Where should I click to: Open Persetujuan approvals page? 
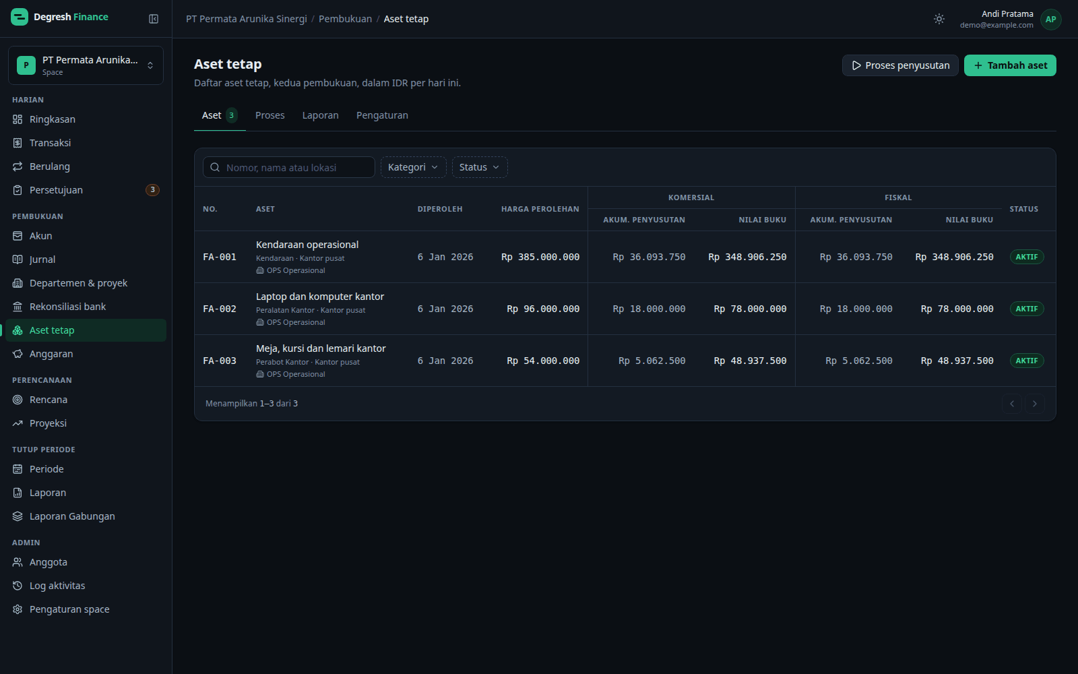coord(86,190)
